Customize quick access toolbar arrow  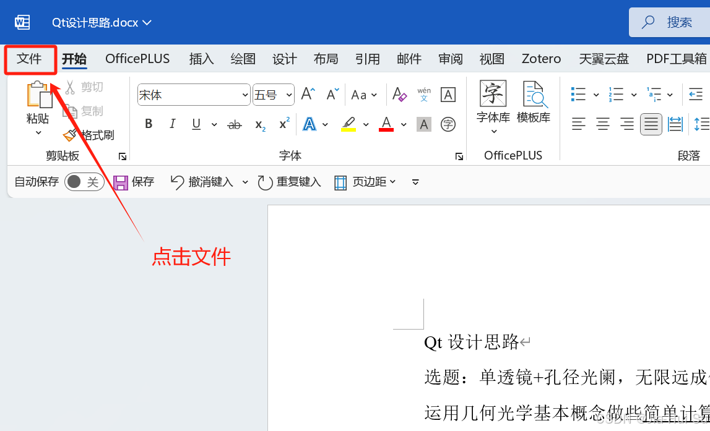(415, 182)
